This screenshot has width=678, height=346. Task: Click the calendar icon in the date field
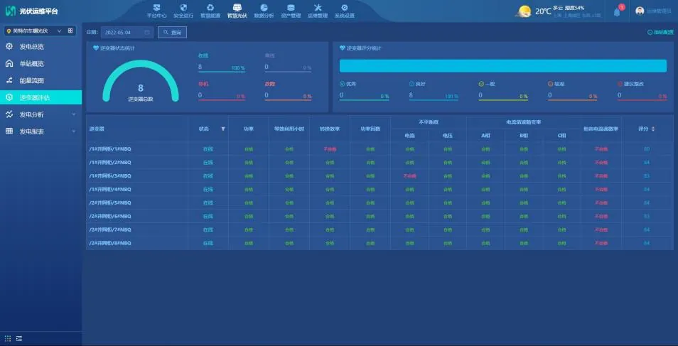[147, 33]
